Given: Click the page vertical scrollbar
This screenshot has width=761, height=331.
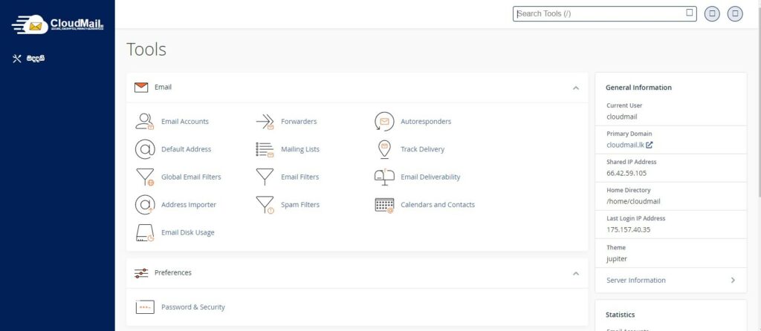Looking at the screenshot, I should coord(759,99).
